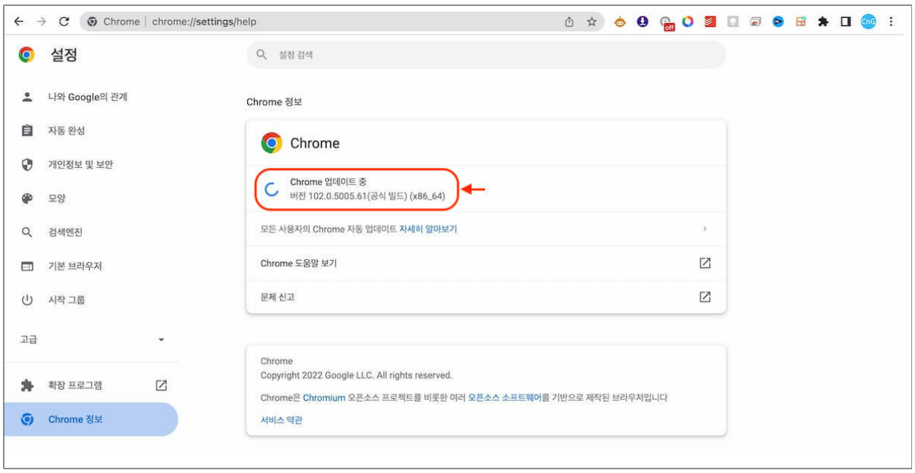Open 서비스 약관 link
The height and width of the screenshot is (473, 915).
[281, 420]
